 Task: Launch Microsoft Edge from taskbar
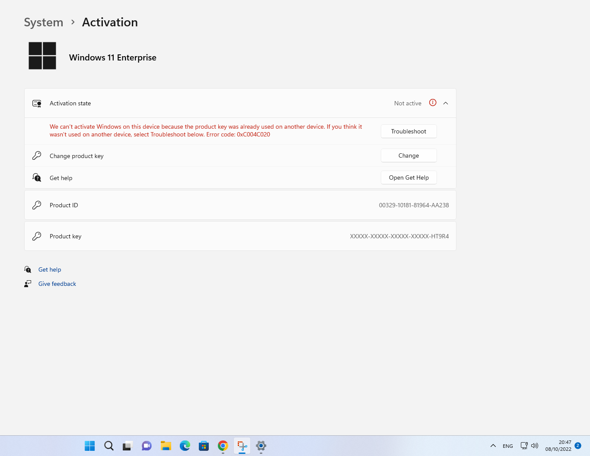[185, 446]
